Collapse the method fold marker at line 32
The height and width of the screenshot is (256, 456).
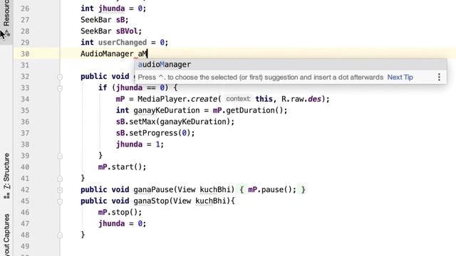(x=60, y=77)
